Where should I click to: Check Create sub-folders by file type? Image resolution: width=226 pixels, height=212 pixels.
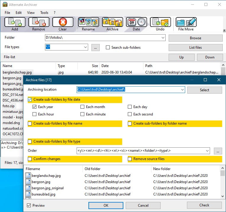(30, 141)
